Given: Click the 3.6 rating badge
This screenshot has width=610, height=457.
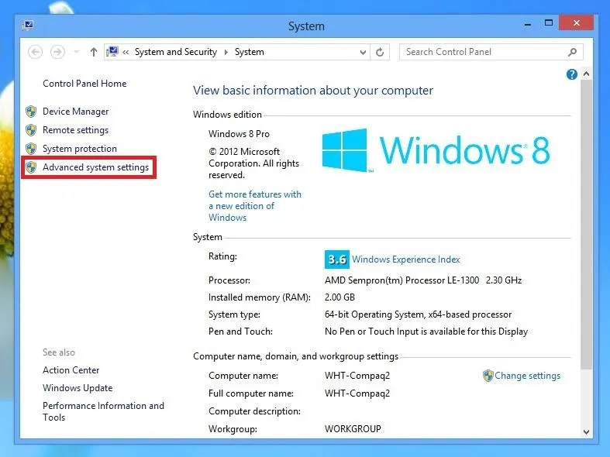Looking at the screenshot, I should point(337,259).
